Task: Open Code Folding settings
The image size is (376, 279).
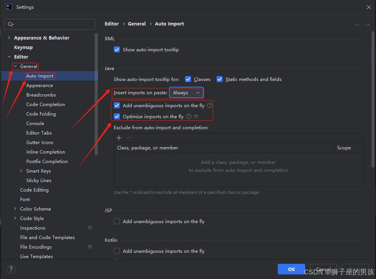Action: [41, 114]
